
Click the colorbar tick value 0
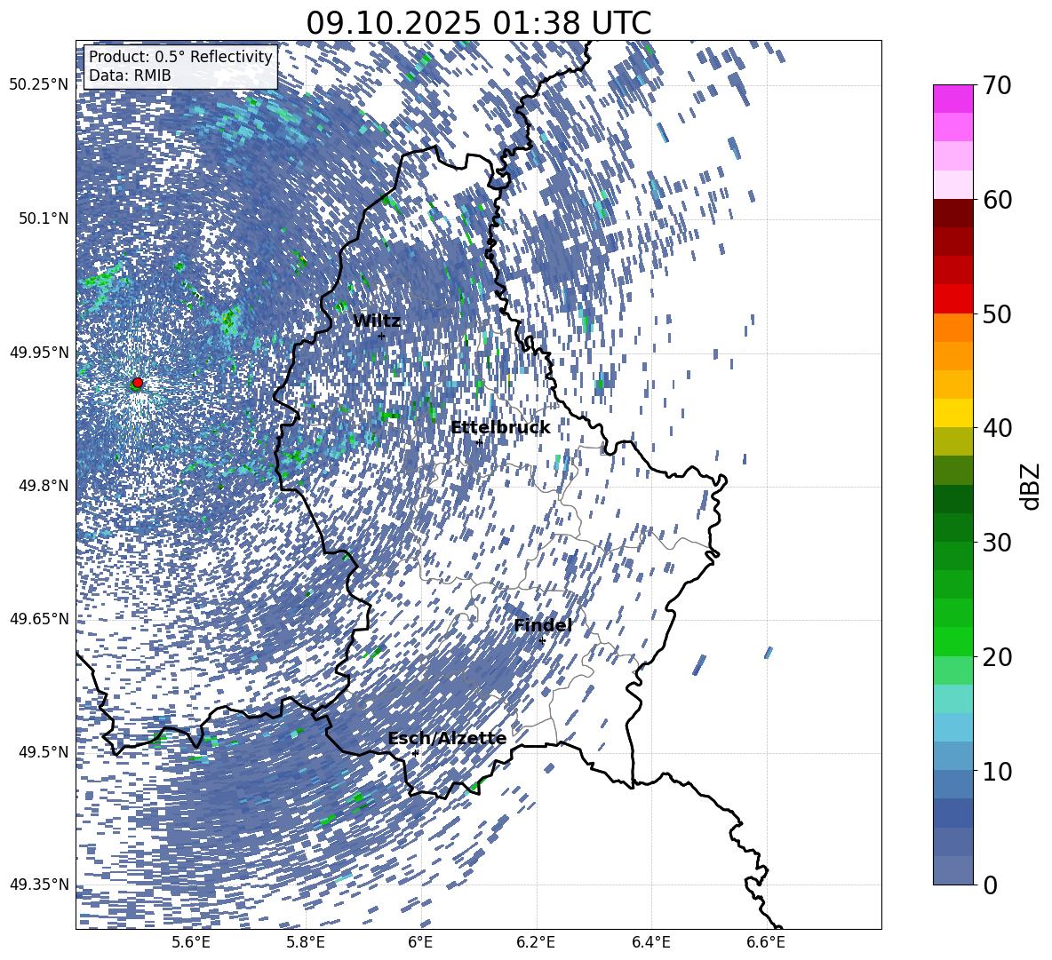click(991, 885)
